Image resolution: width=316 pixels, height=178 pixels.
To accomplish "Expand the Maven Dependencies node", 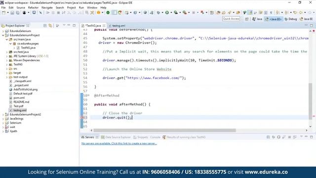I will pyautogui.click(x=7, y=60).
